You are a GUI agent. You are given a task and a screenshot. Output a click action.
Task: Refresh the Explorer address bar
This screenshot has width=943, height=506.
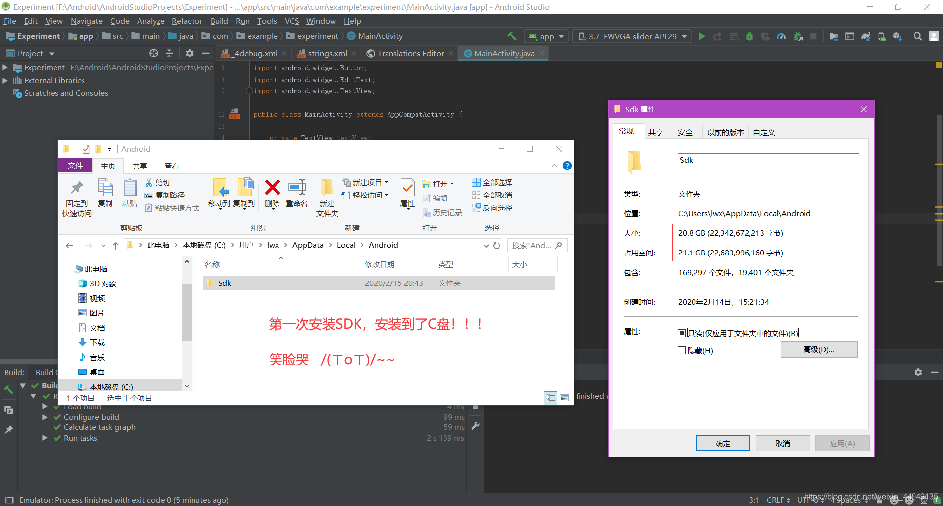(497, 245)
